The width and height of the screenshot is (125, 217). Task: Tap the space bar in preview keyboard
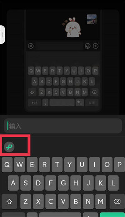tap(62, 103)
